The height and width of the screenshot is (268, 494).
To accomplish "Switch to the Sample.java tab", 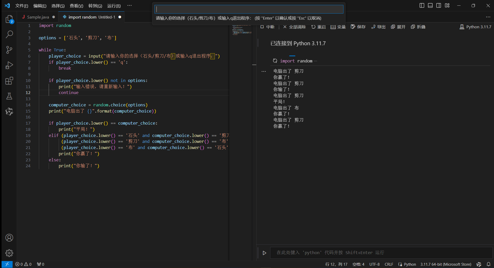I will [38, 17].
